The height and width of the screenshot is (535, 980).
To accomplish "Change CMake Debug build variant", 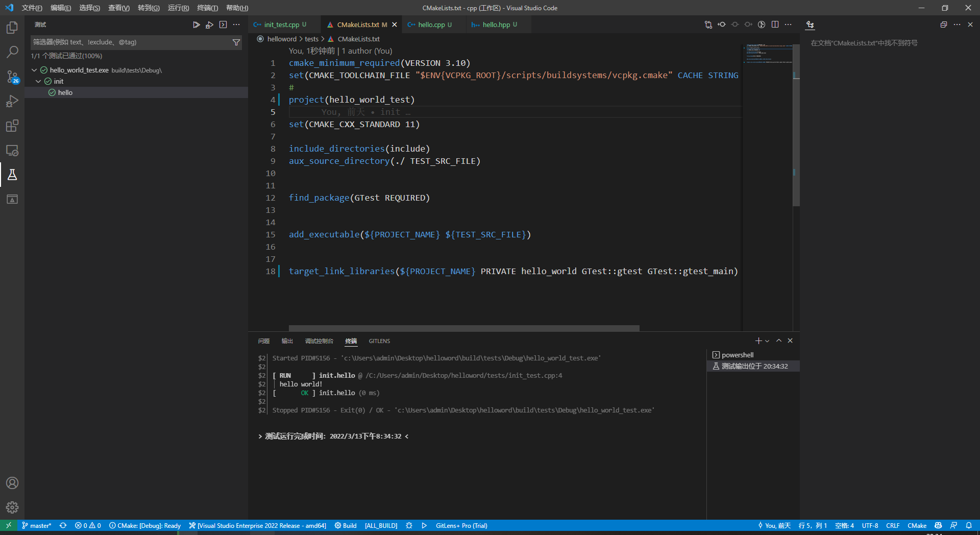I will (145, 525).
